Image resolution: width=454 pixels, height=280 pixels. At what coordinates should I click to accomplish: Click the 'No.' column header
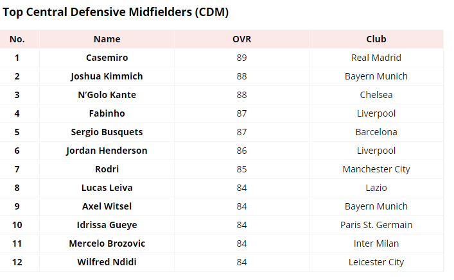[17, 39]
